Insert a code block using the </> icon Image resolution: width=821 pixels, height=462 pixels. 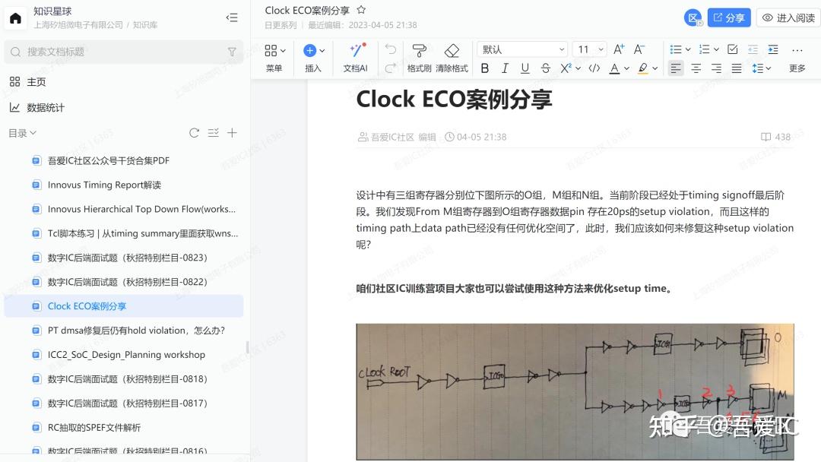[594, 68]
